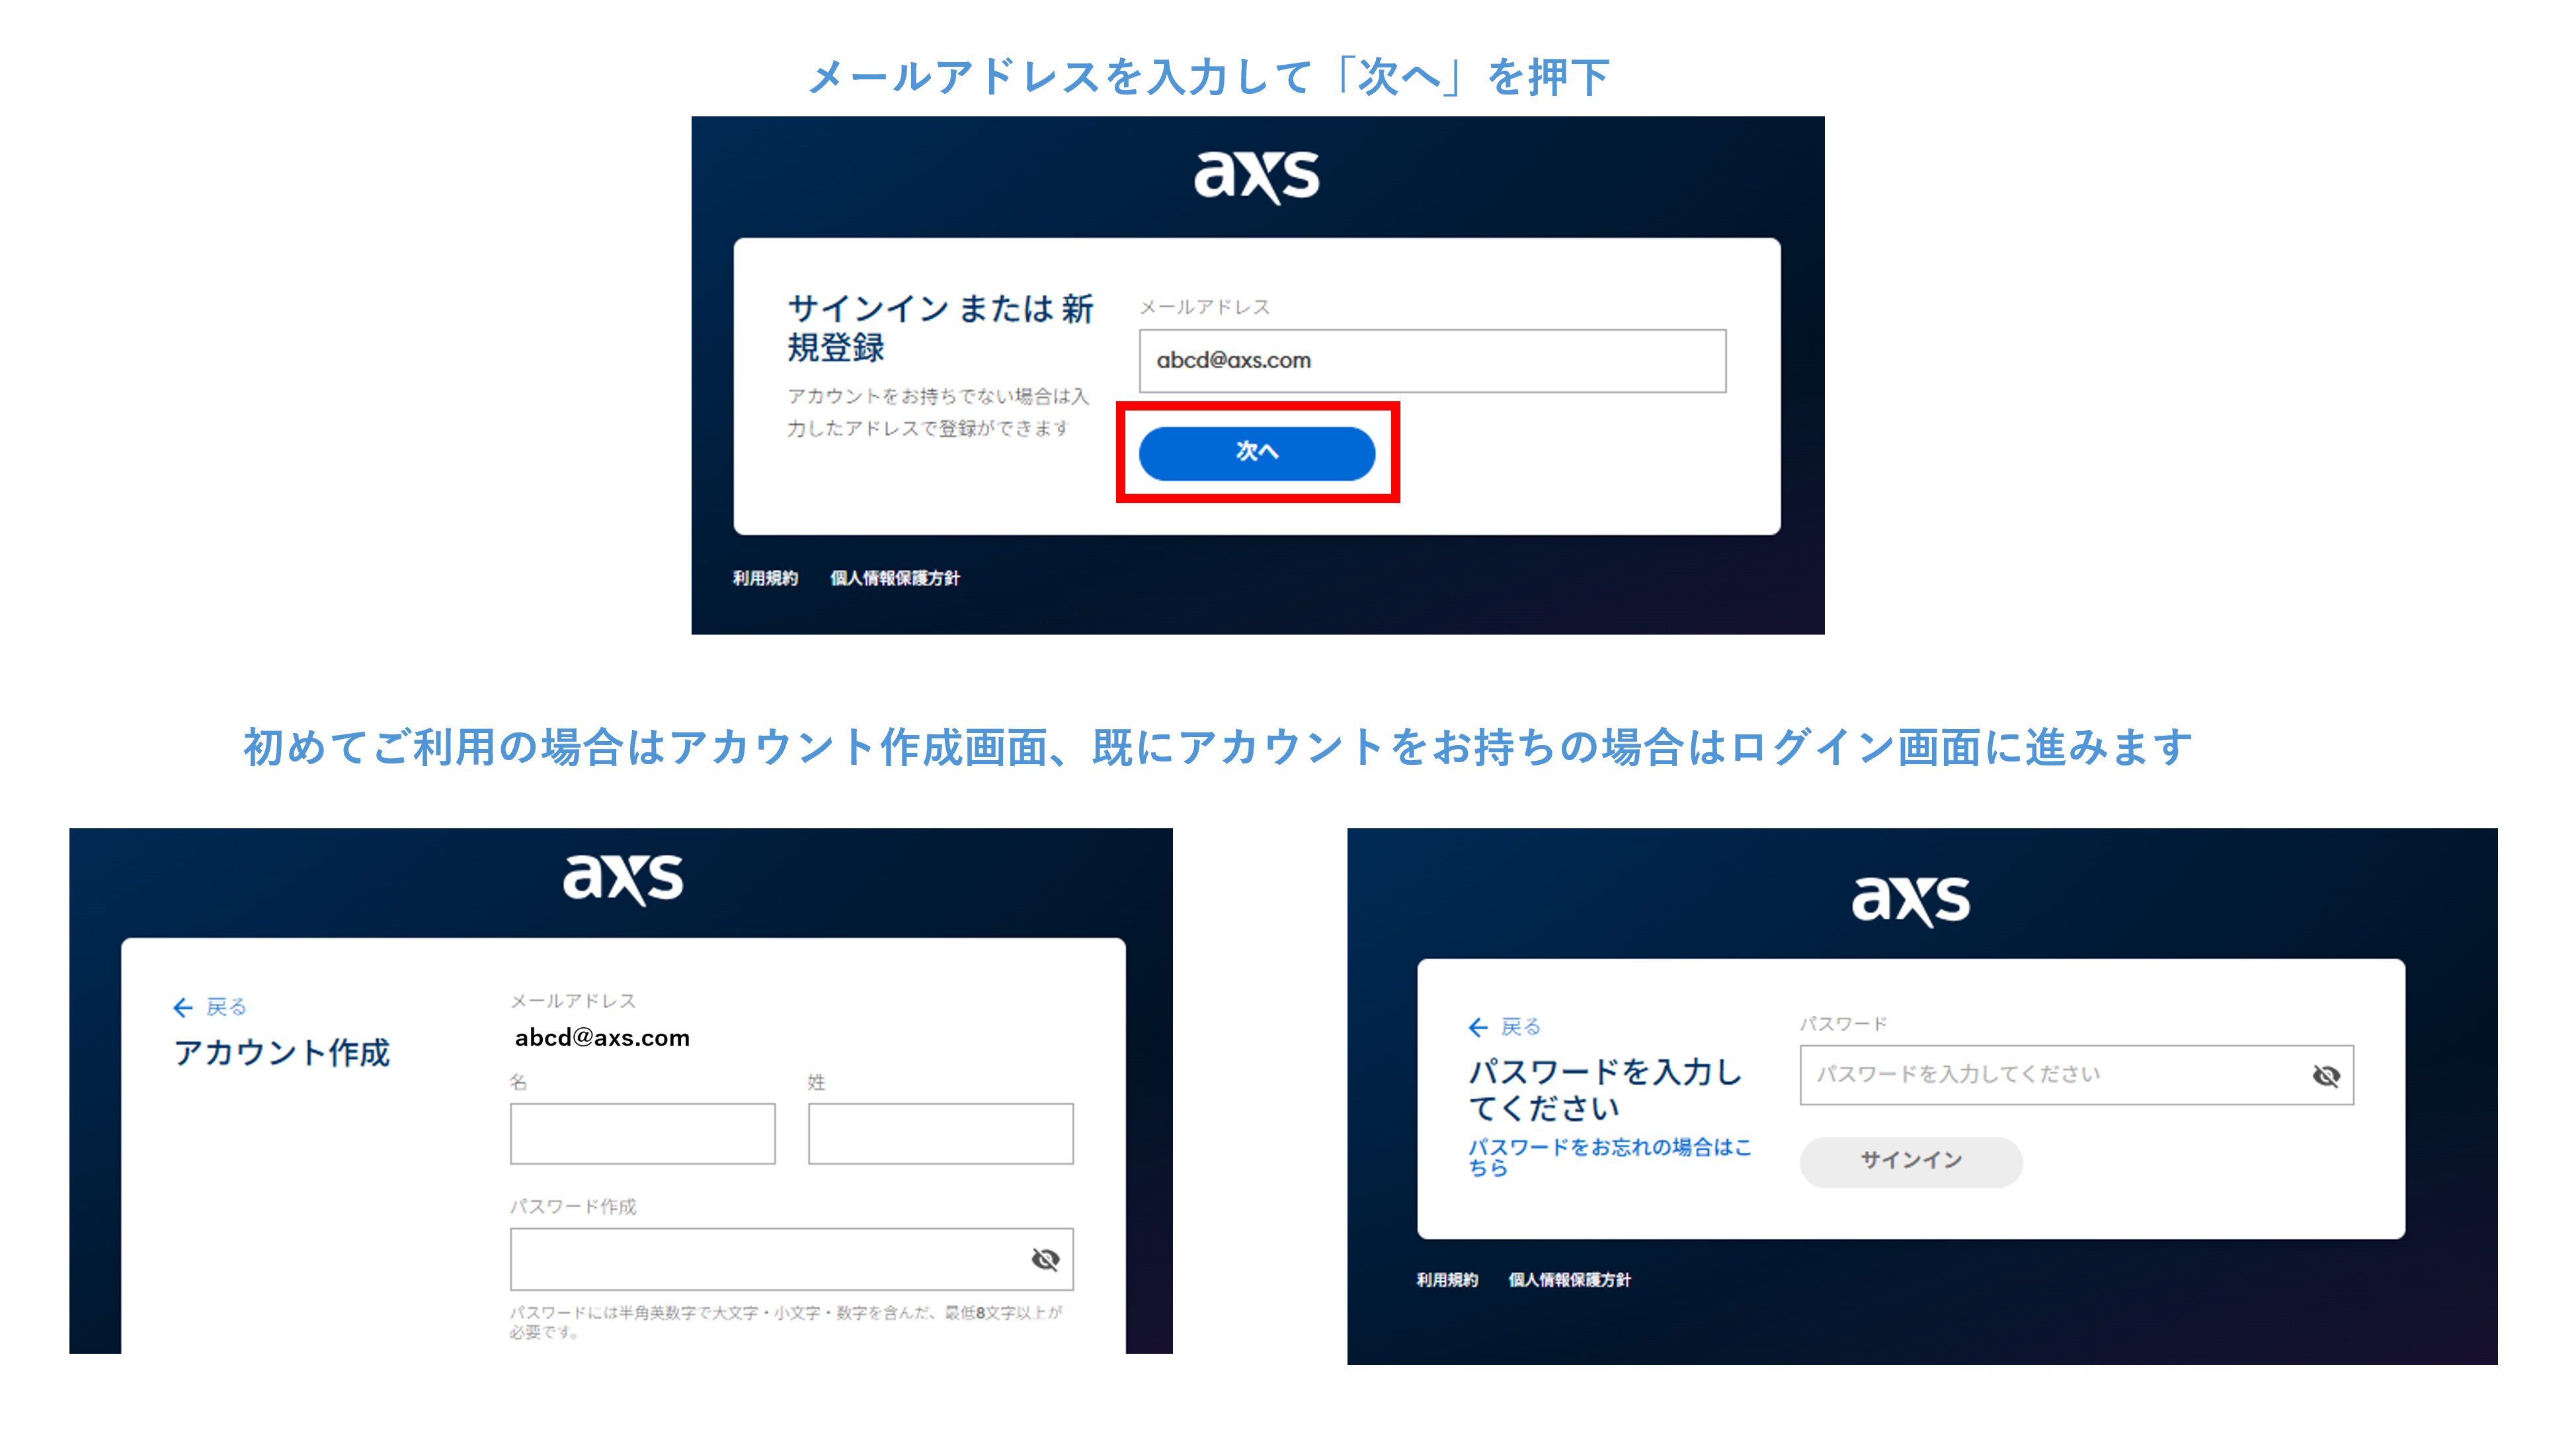Click the 戻る link above パスワードを入力してください

pyautogui.click(x=1521, y=1027)
